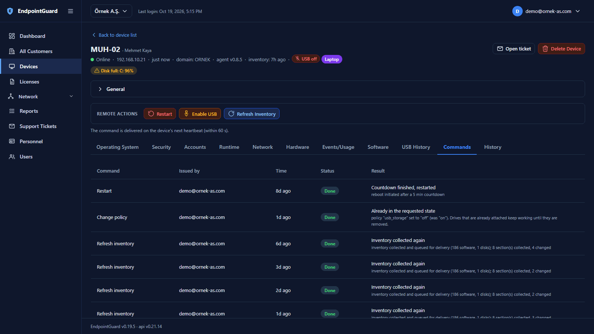Viewport: 594px width, 334px height.
Task: Click the envelope icon in Open ticket
Action: click(500, 49)
